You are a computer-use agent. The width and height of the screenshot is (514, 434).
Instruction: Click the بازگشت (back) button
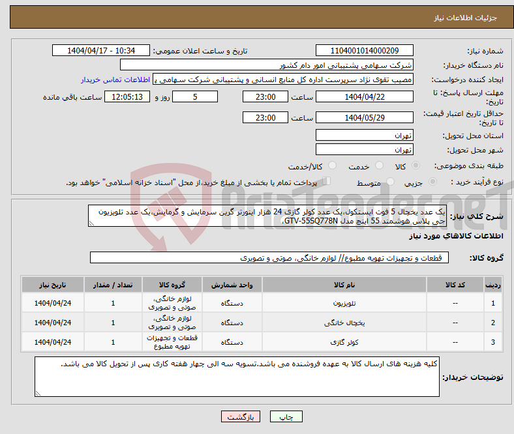coord(241,416)
